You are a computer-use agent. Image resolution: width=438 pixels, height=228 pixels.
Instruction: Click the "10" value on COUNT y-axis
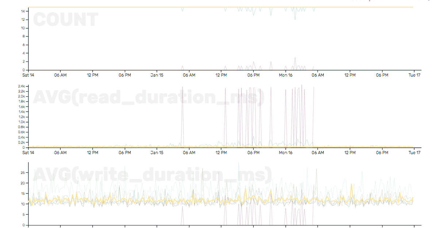[x=23, y=28]
